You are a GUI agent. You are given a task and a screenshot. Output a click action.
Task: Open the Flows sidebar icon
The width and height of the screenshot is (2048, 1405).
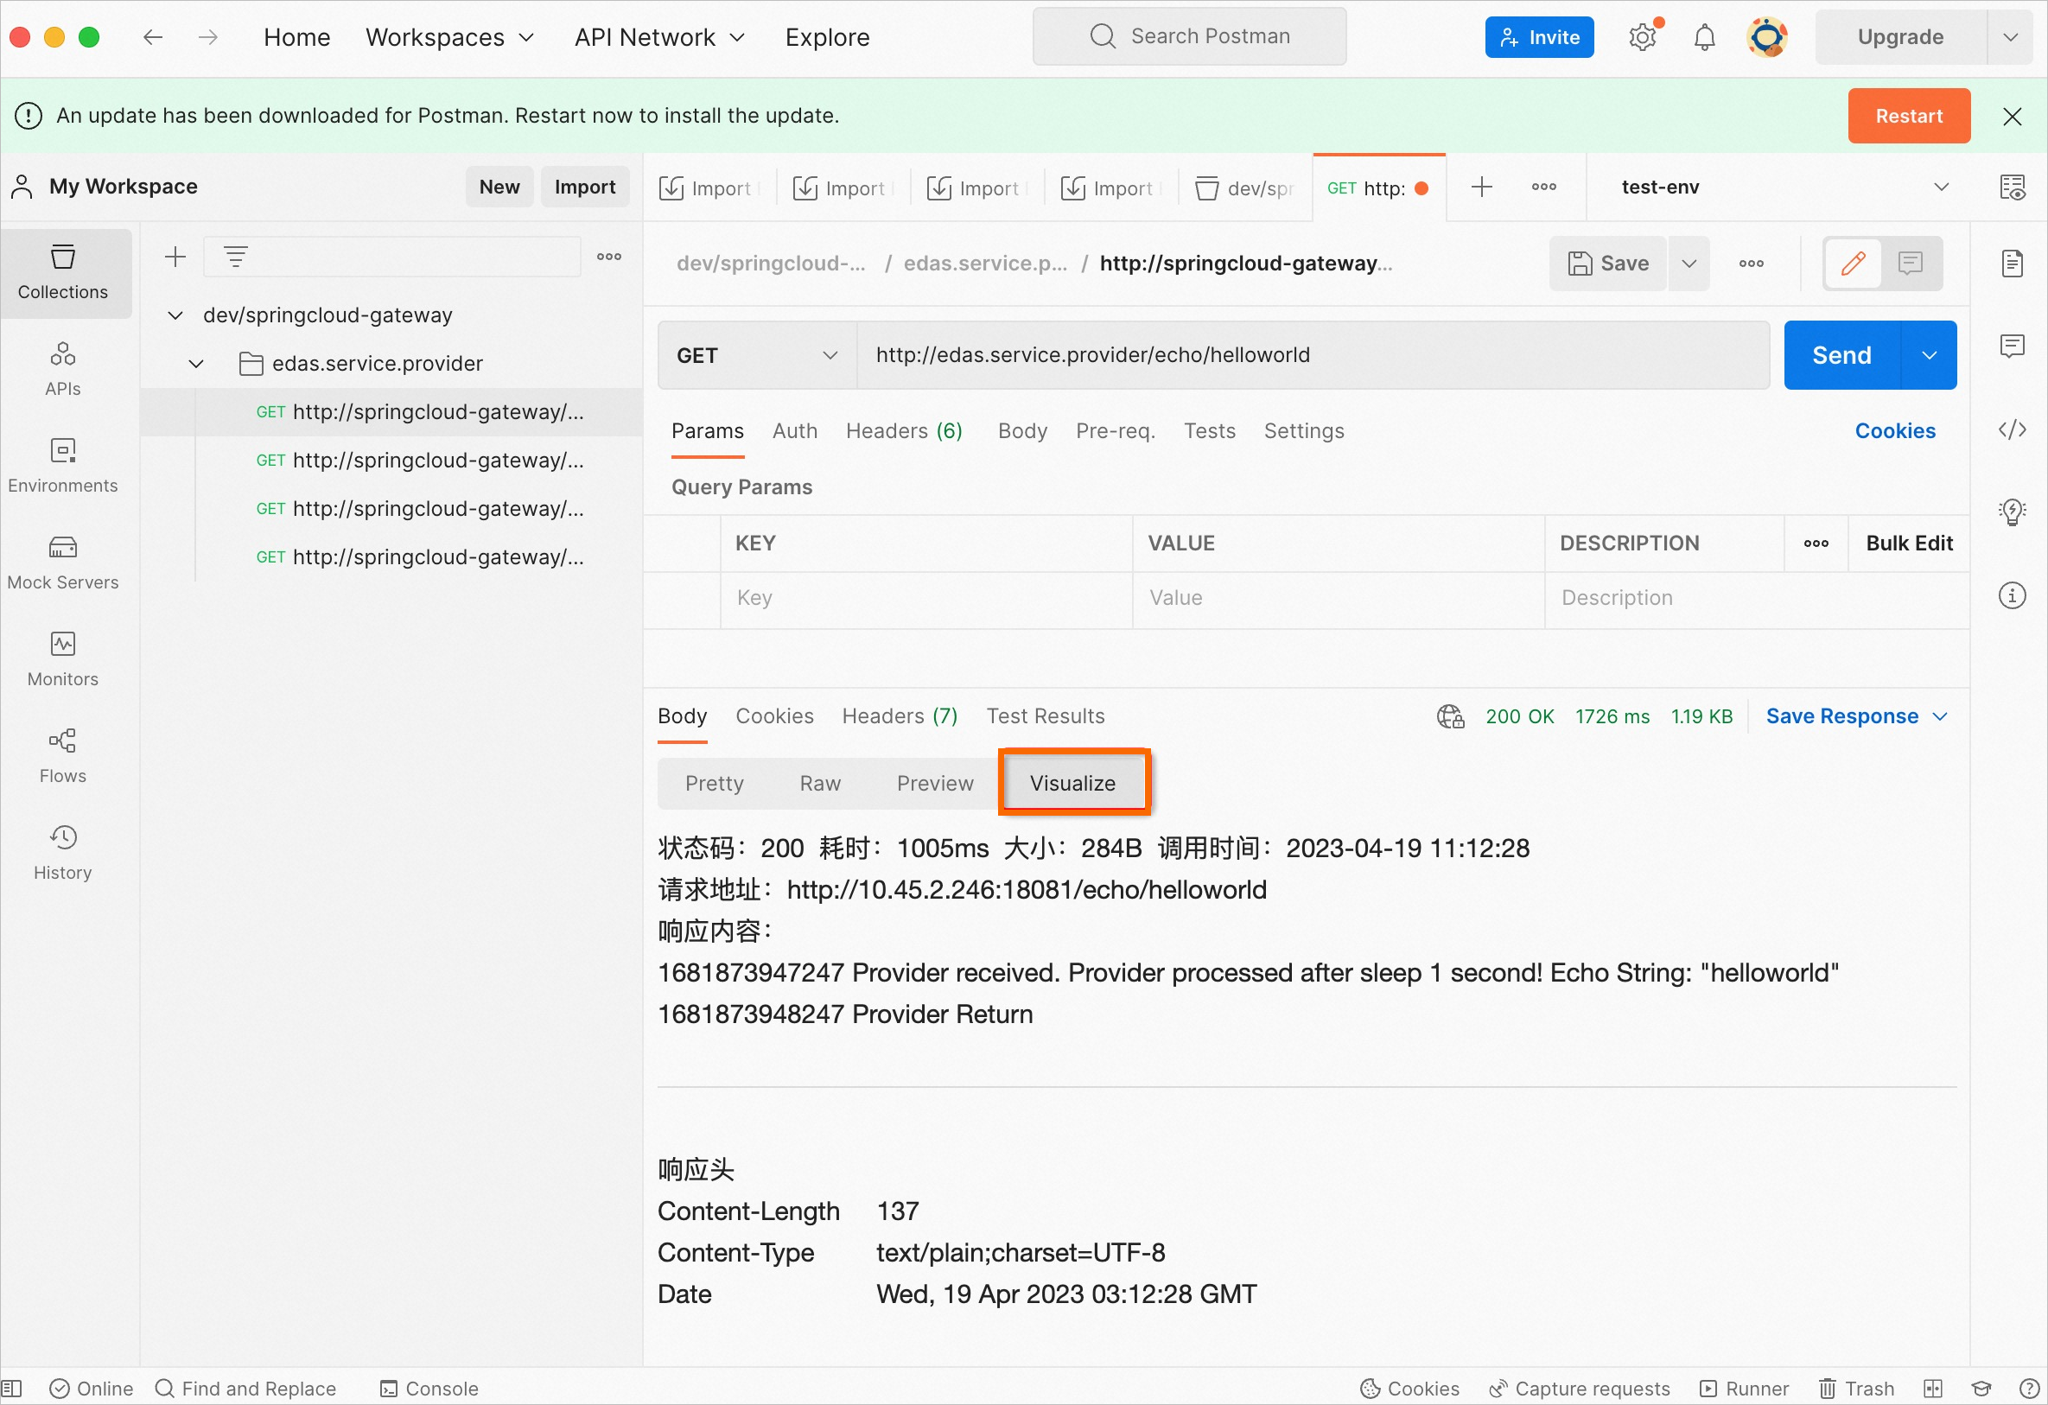point(62,756)
